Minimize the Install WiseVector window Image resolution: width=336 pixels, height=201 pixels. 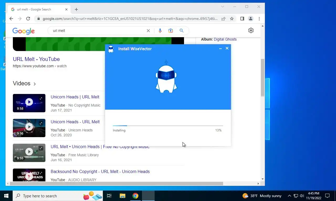(220, 48)
